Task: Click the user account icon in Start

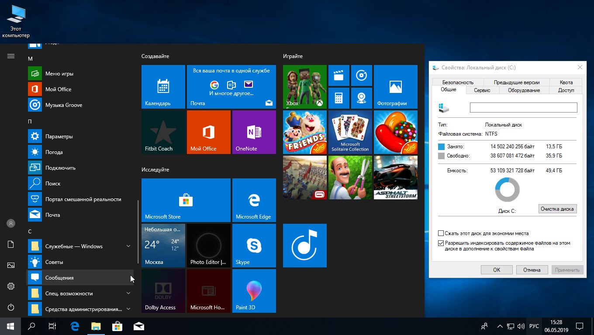Action: coord(11,223)
